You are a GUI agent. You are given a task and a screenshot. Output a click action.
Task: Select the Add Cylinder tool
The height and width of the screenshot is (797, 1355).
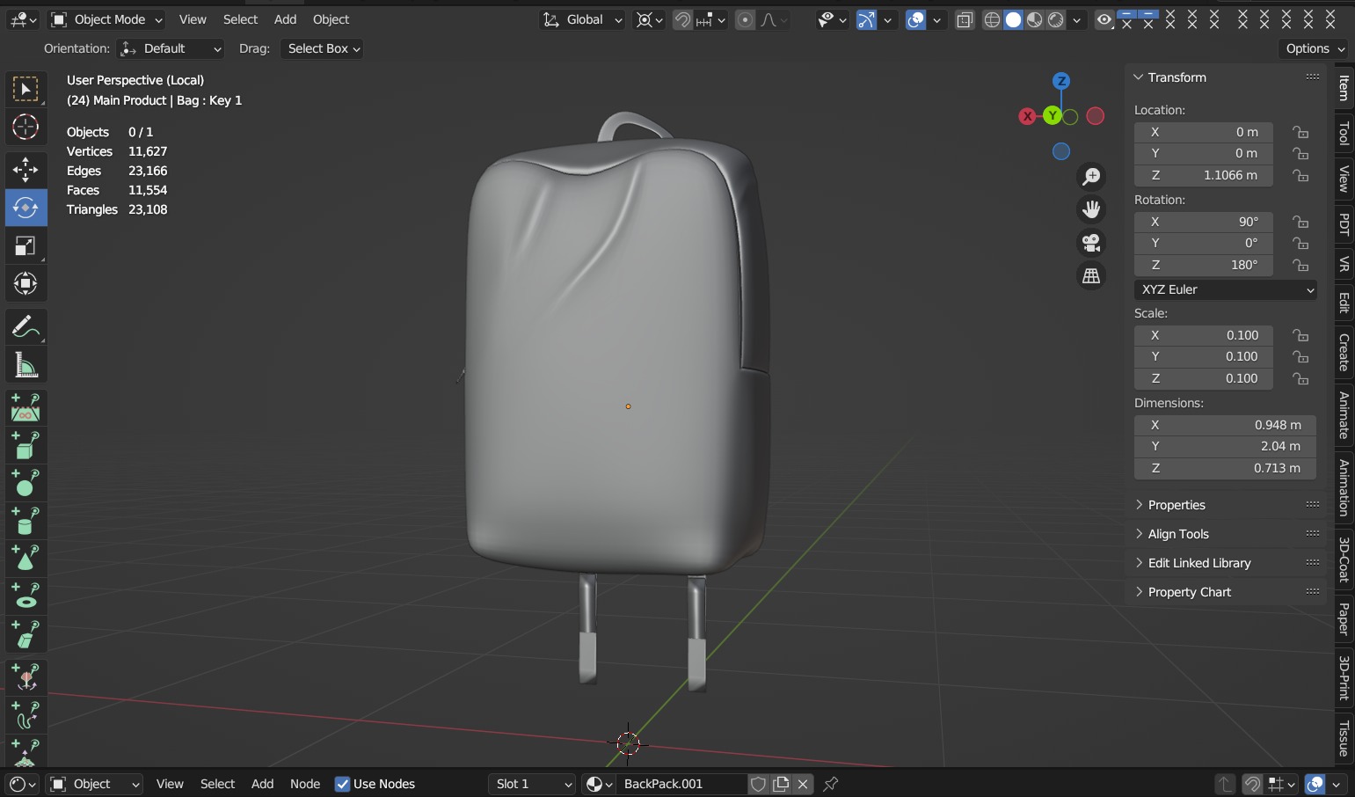[25, 522]
